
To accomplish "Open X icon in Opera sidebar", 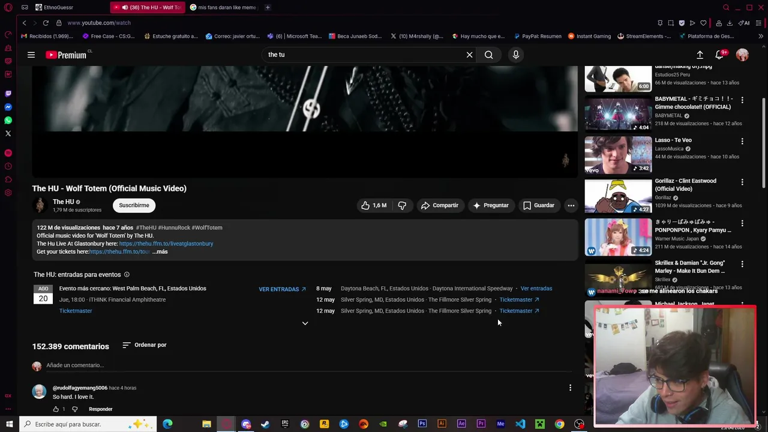I will 8,133.
